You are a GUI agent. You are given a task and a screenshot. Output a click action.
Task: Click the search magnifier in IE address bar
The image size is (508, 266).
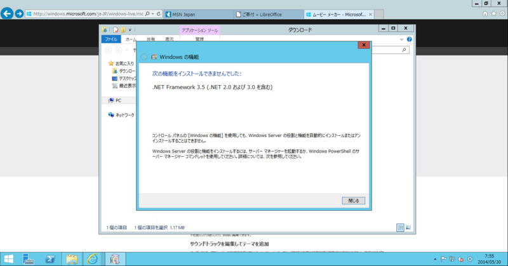(147, 14)
